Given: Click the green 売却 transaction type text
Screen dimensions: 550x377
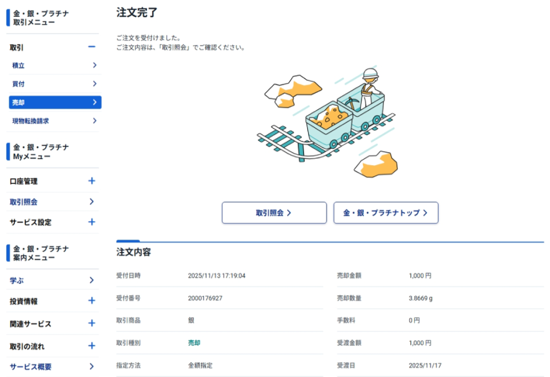Looking at the screenshot, I should pos(194,343).
